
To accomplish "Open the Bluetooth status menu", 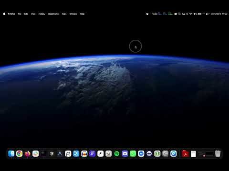I will click(x=187, y=14).
